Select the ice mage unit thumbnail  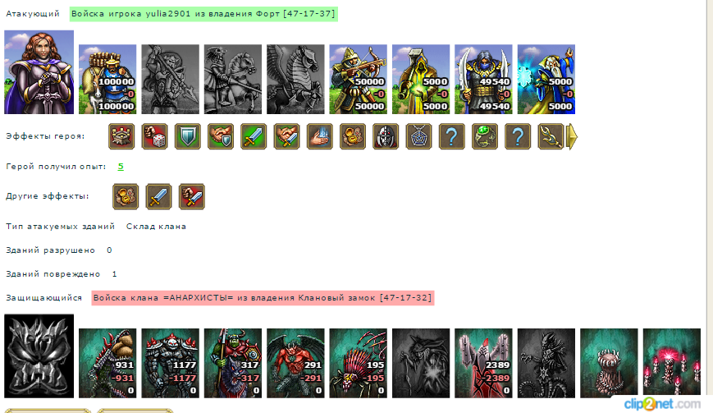(546, 79)
